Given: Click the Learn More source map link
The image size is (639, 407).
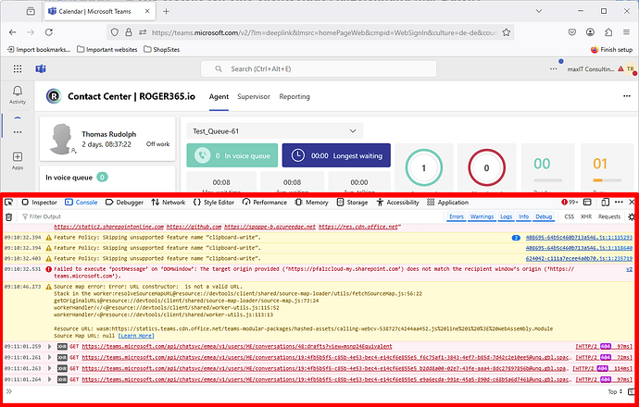Looking at the screenshot, I should 136,336.
